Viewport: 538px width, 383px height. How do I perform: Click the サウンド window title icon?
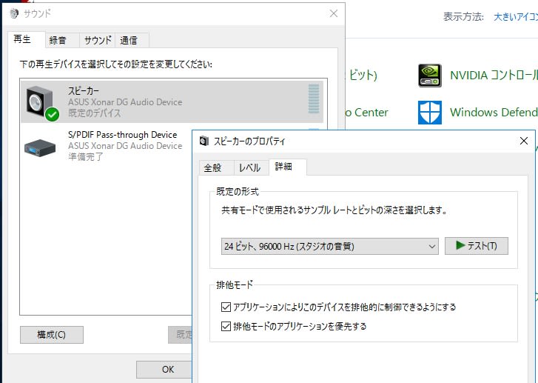(x=14, y=13)
